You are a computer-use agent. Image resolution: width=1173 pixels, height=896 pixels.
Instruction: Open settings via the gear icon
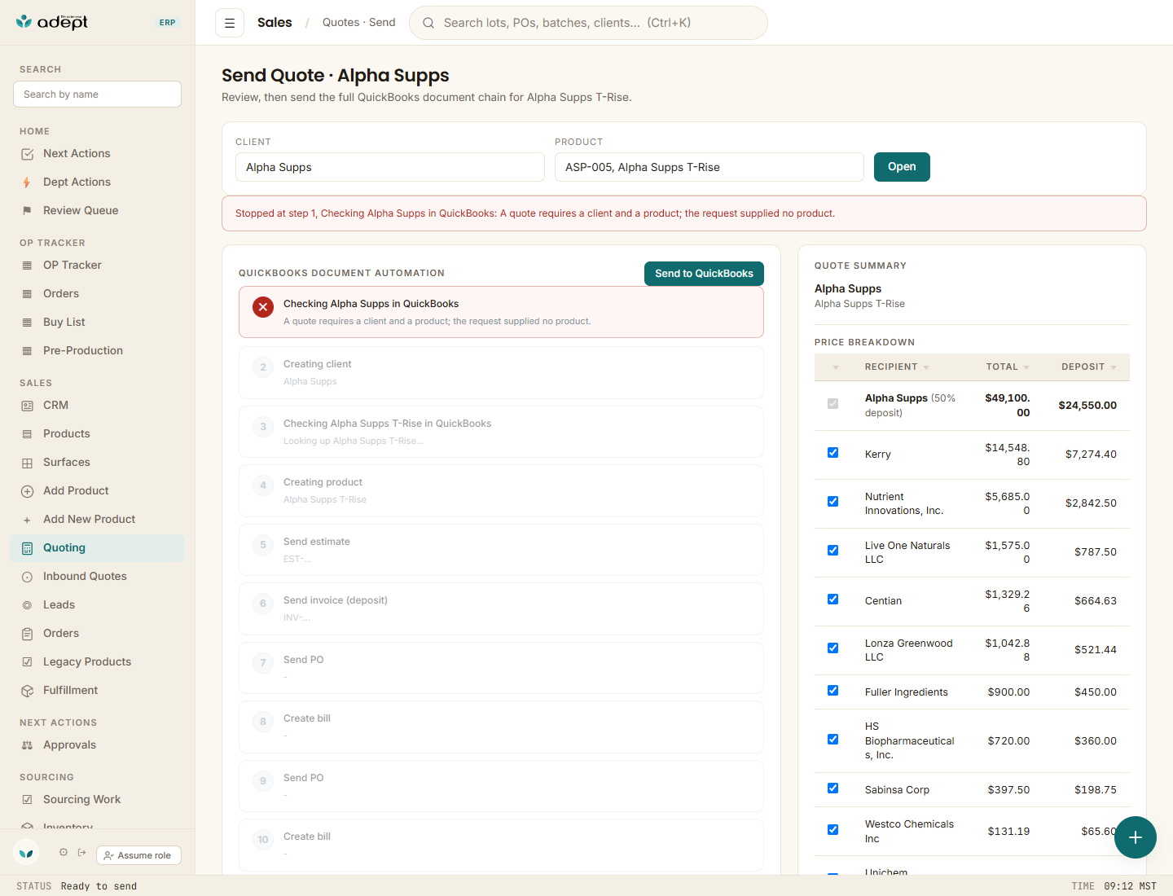click(64, 852)
